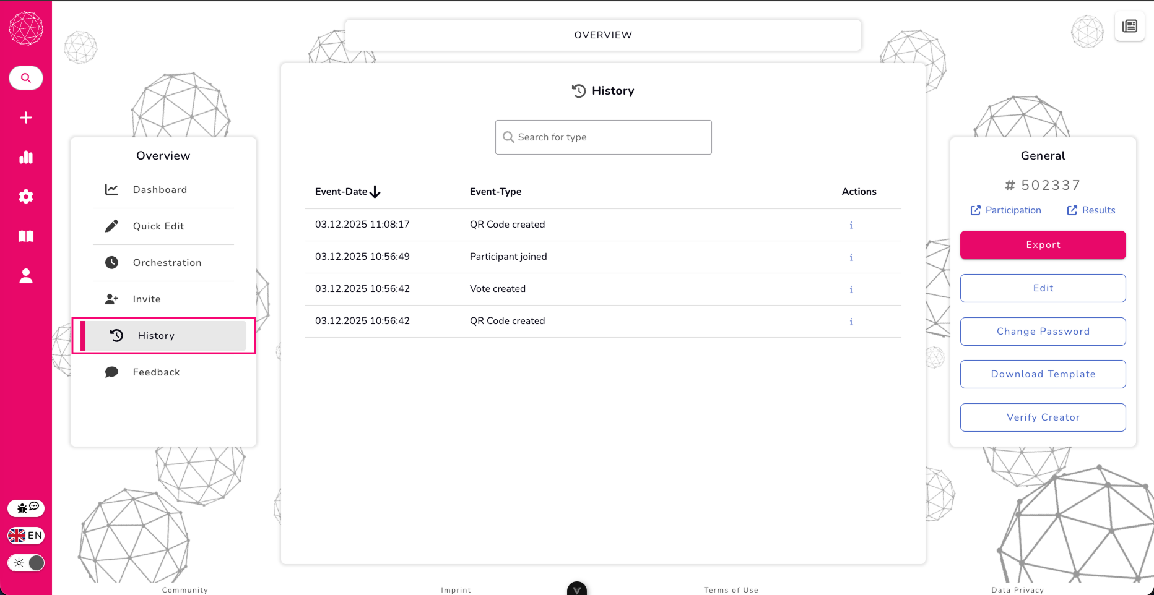Sort by Event-Date column arrow
The image size is (1154, 595).
click(x=375, y=192)
